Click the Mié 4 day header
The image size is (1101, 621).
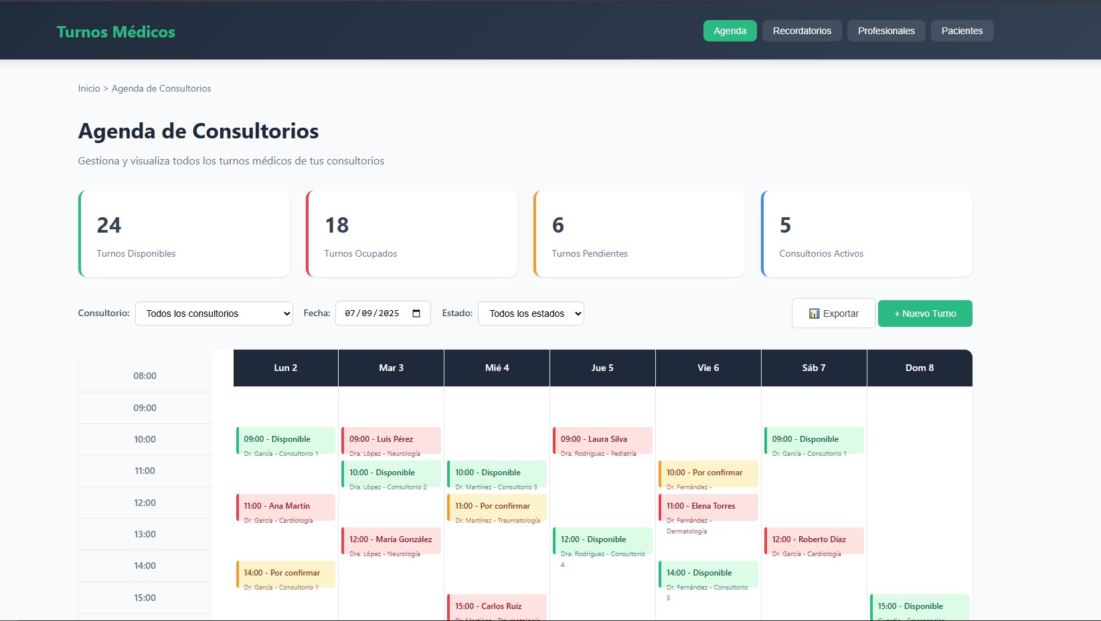click(497, 368)
